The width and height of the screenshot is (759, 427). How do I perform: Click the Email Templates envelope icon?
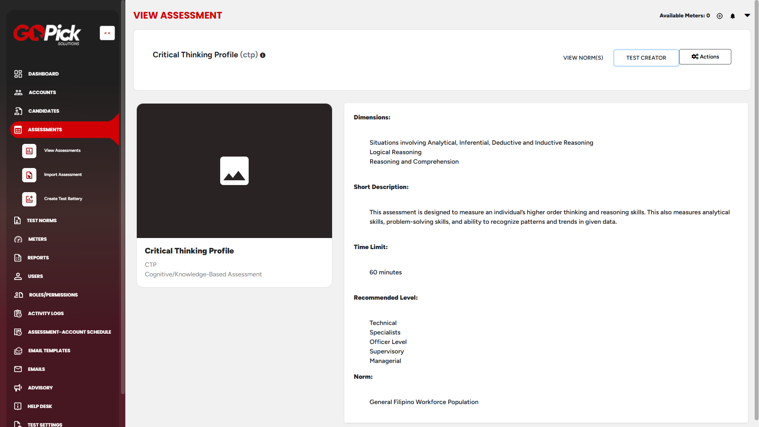18,351
